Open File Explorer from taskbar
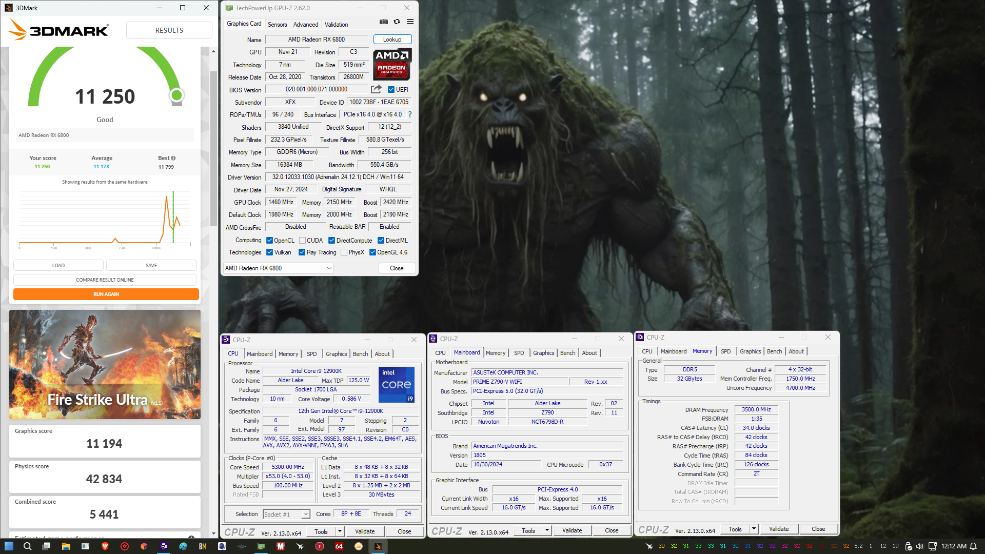This screenshot has height=554, width=985. (x=66, y=546)
